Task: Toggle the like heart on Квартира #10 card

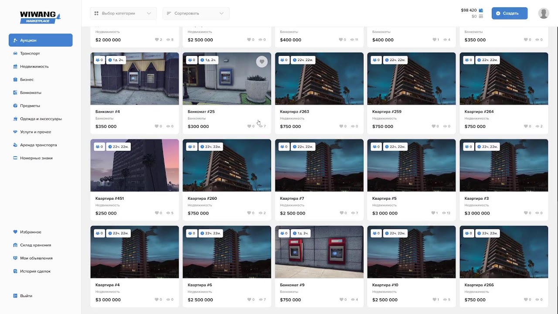Action: coord(434,300)
